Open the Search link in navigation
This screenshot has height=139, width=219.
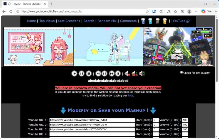point(89,21)
